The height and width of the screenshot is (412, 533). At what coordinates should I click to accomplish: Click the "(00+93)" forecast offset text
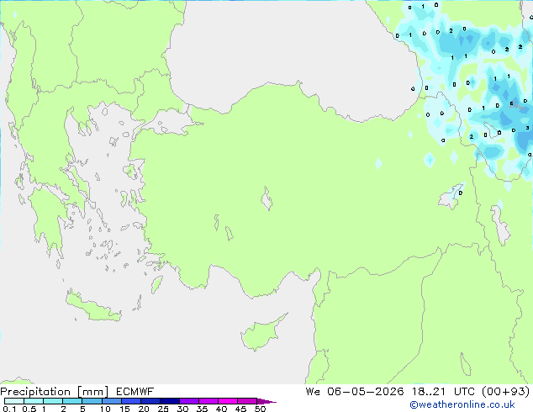[x=506, y=392]
